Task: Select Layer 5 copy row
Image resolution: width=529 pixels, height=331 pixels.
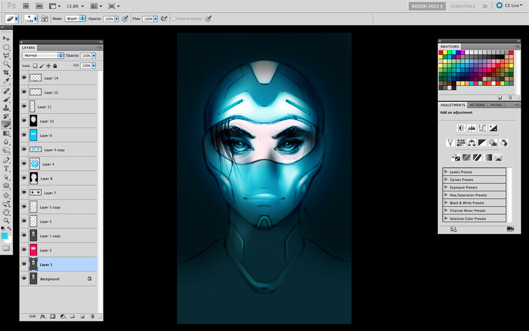Action: (x=59, y=207)
